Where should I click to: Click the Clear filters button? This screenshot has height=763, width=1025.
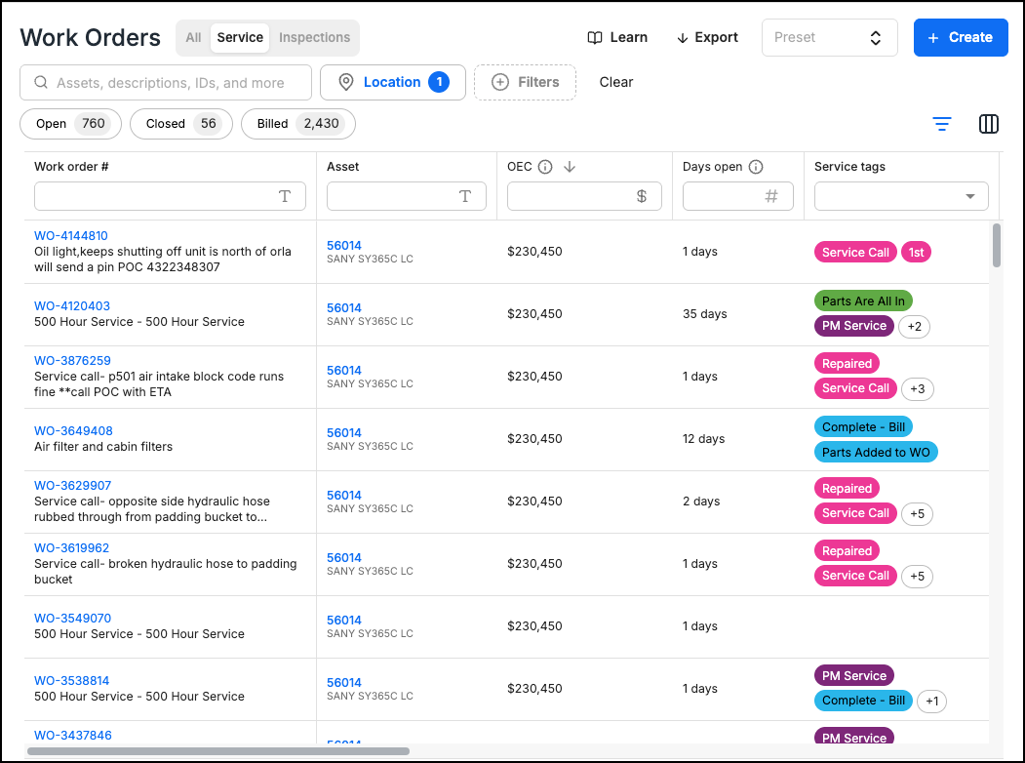point(615,82)
